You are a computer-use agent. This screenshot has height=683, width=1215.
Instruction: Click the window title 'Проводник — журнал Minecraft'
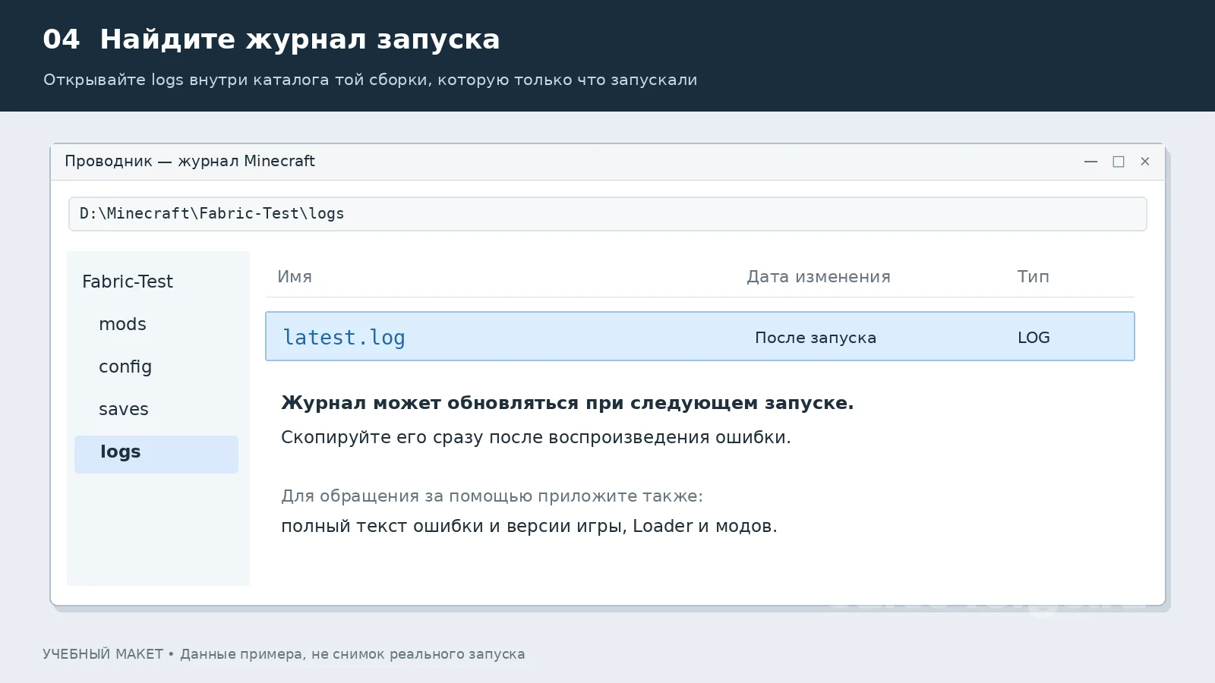tap(190, 161)
